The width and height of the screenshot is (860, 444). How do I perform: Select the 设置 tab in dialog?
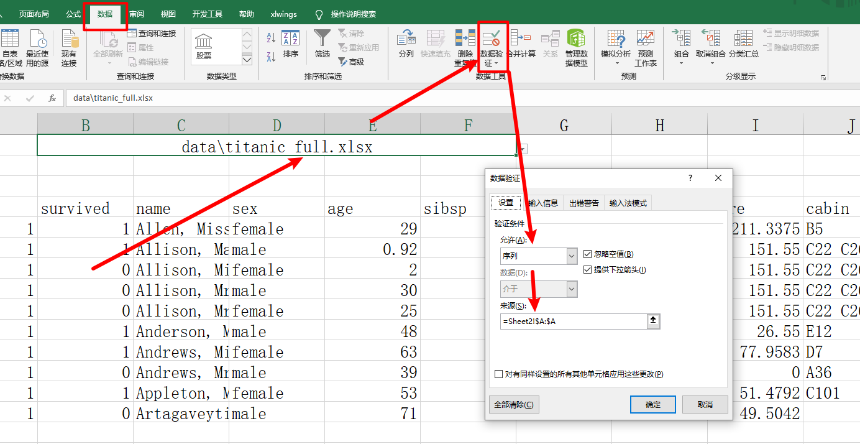point(506,203)
